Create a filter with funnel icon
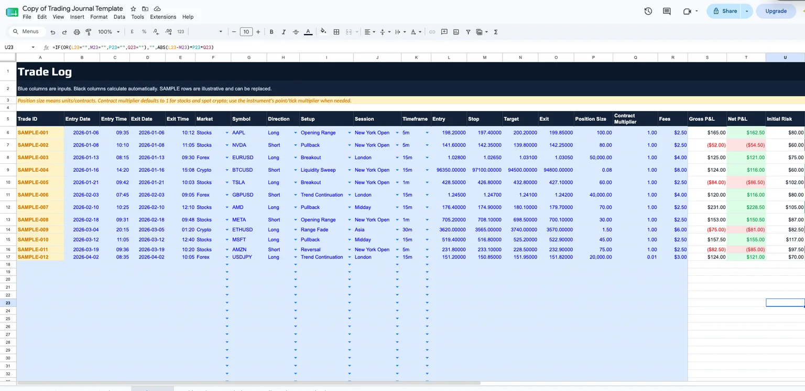 point(468,32)
